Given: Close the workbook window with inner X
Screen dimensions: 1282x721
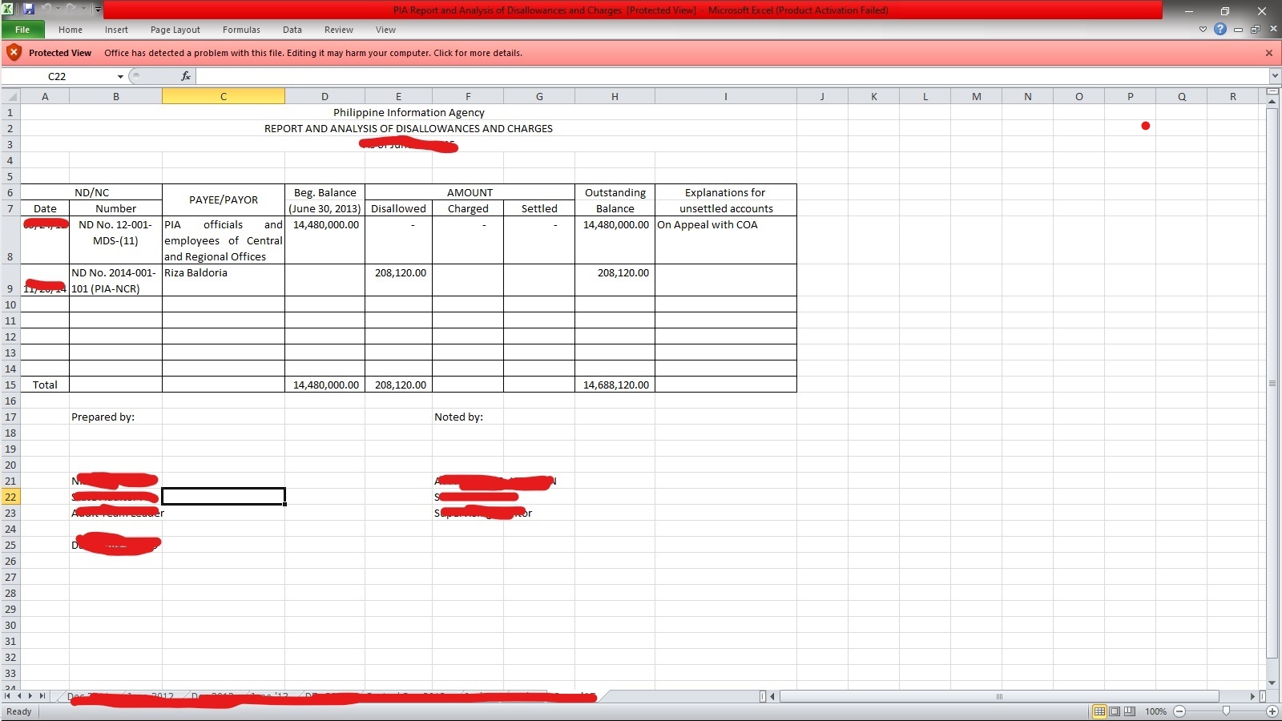Looking at the screenshot, I should click(x=1273, y=30).
